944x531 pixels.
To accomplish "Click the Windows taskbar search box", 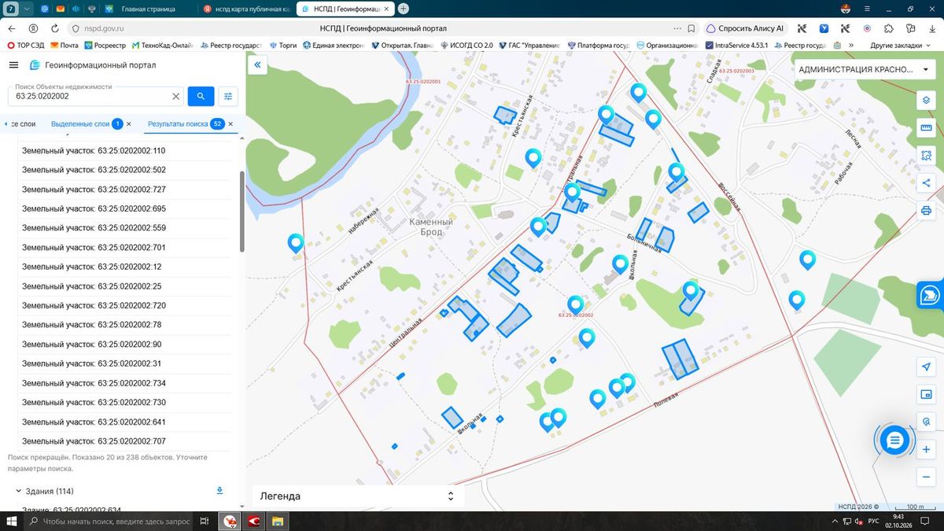I will click(x=109, y=522).
